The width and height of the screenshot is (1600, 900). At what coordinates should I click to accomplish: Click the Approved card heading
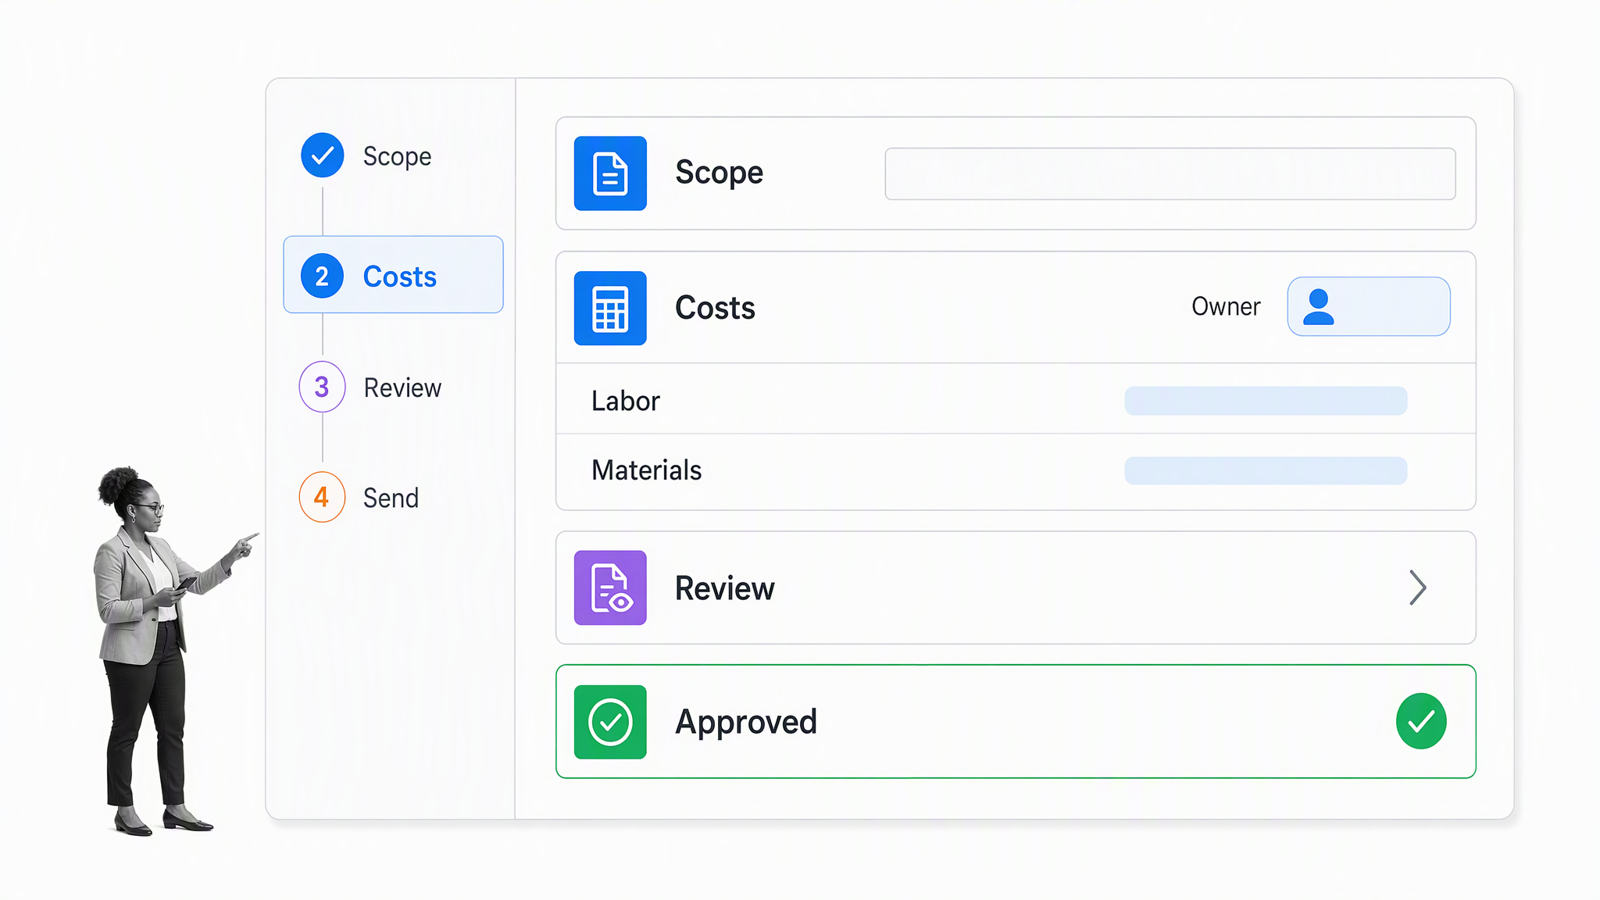tap(746, 722)
